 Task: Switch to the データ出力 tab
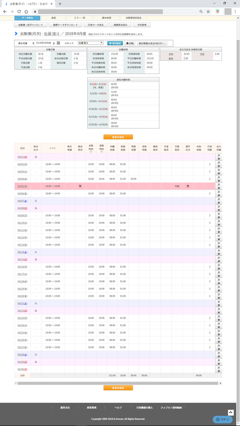[x=27, y=18]
